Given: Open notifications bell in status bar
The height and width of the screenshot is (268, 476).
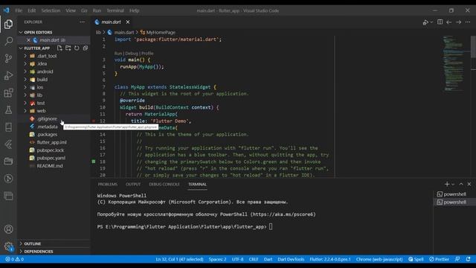Looking at the screenshot, I should click(468, 259).
